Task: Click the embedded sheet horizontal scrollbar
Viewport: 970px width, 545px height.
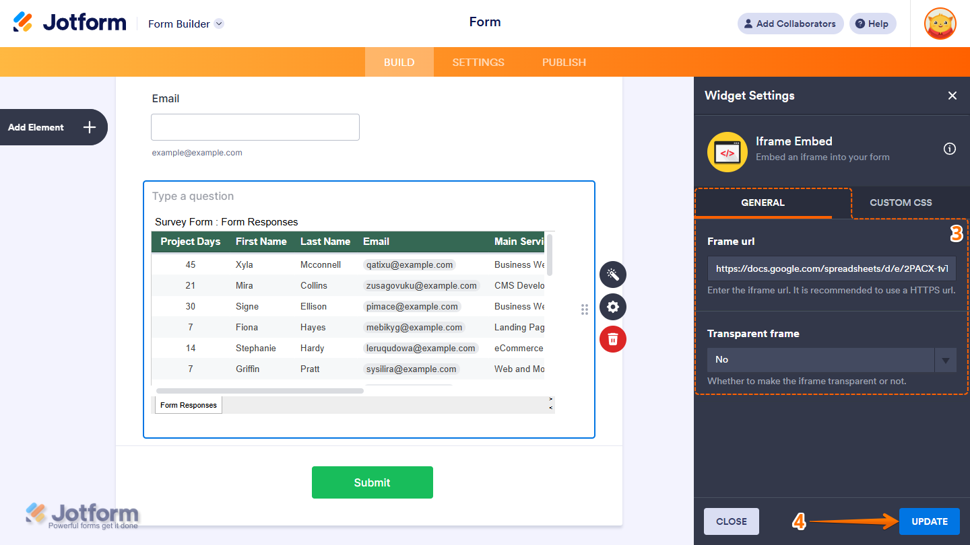Action: 260,390
